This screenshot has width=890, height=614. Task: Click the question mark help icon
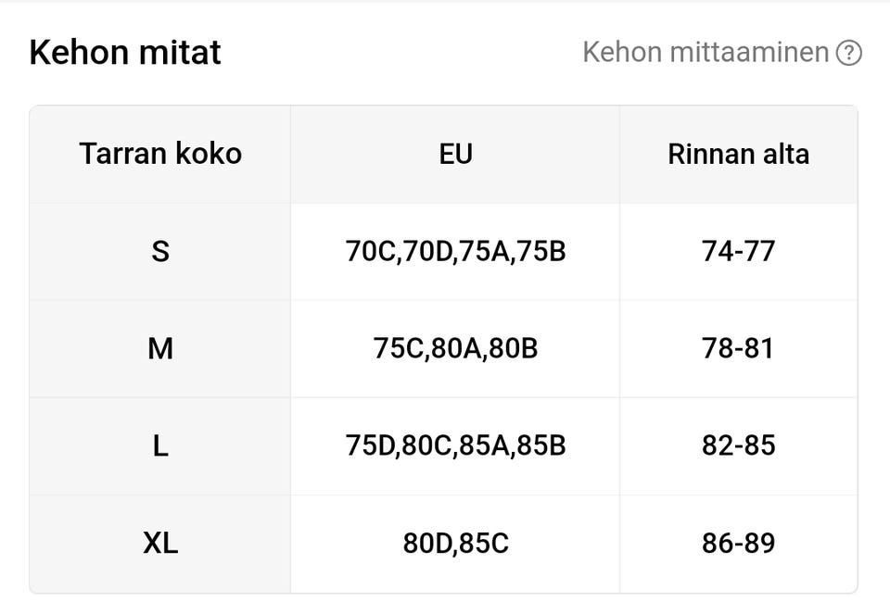click(848, 53)
